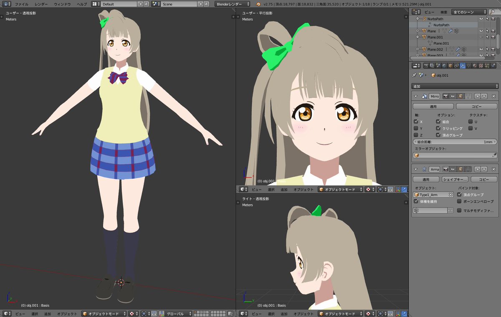This screenshot has width=501, height=317.
Task: Click the Blender logo in info header
Action: tap(259, 4)
